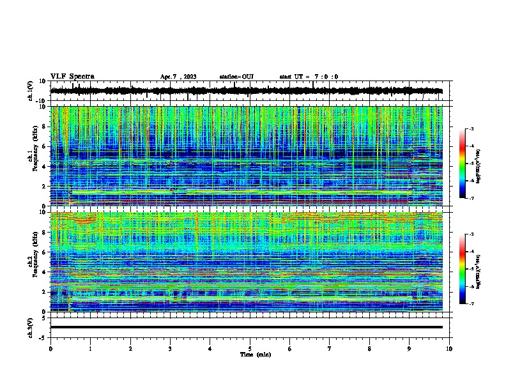Image resolution: width=506 pixels, height=391 pixels.
Task: Click the ch.2 "Frequency (kHz)" axis label
Action: (x=36, y=254)
